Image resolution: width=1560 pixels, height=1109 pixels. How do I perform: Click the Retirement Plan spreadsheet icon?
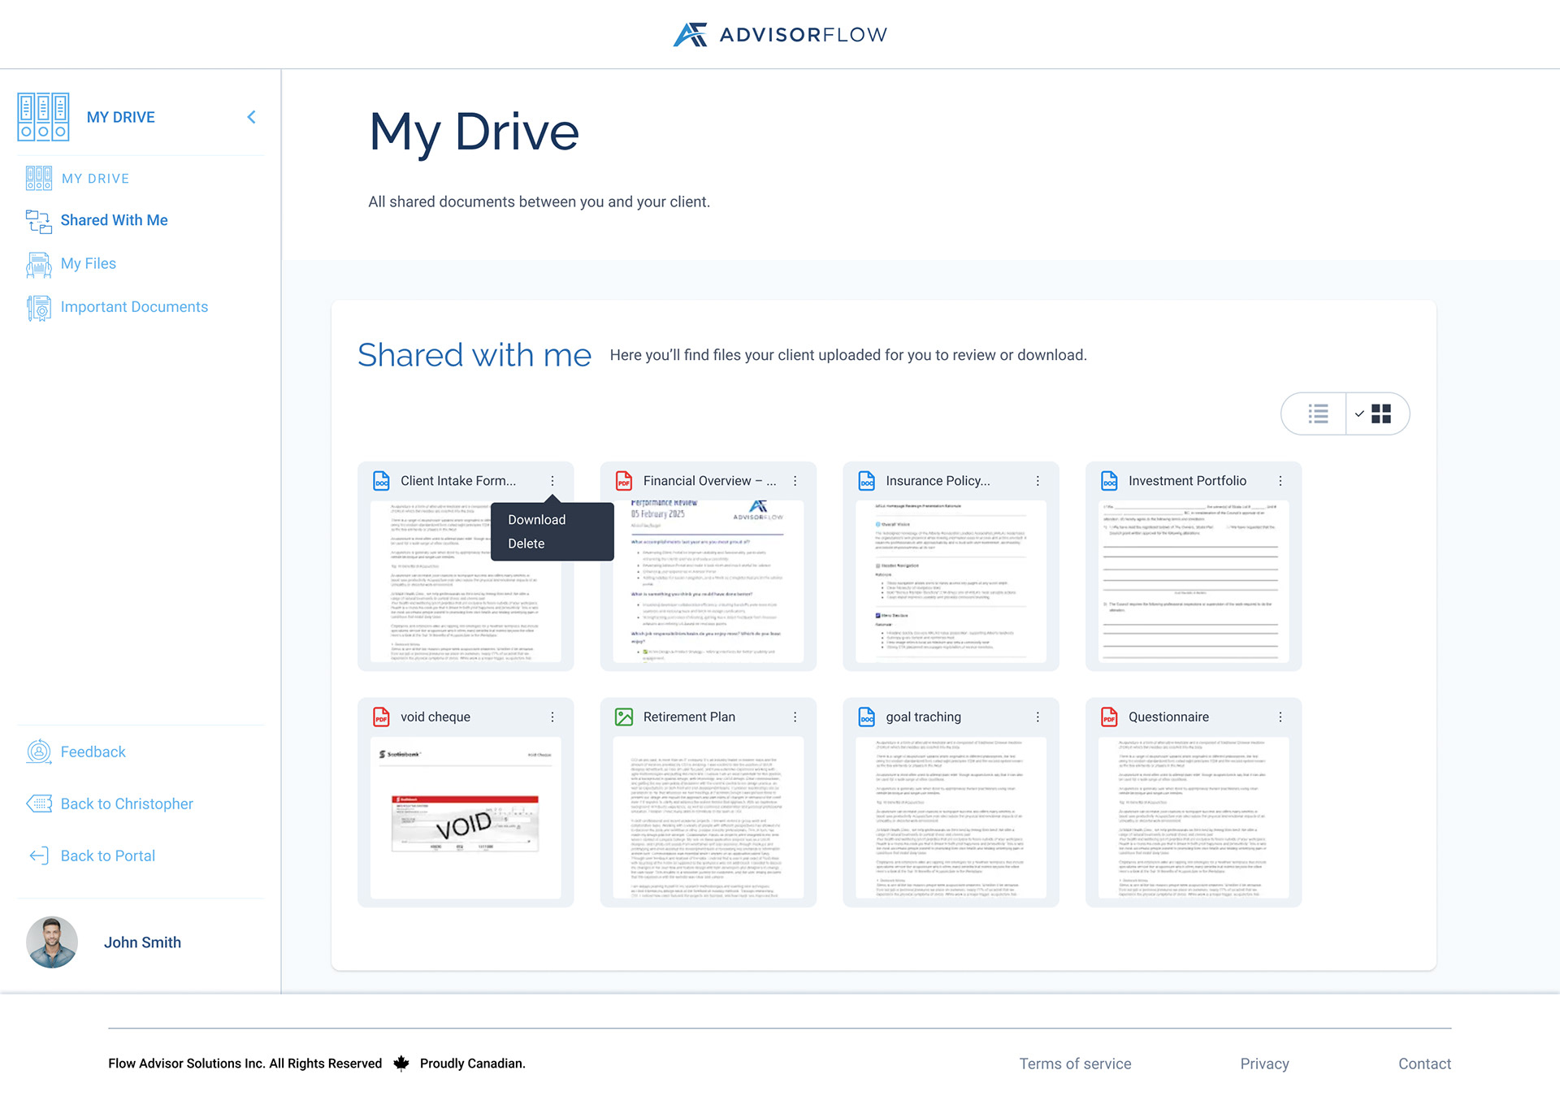[x=623, y=717]
